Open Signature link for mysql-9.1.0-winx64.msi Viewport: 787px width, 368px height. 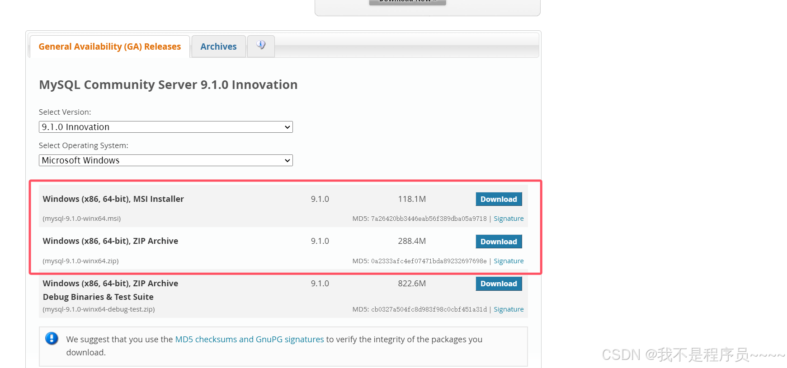pos(509,219)
